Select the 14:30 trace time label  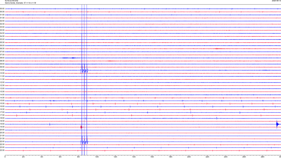2,98
